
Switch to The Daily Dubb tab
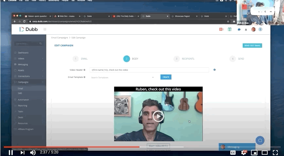click(126, 16)
